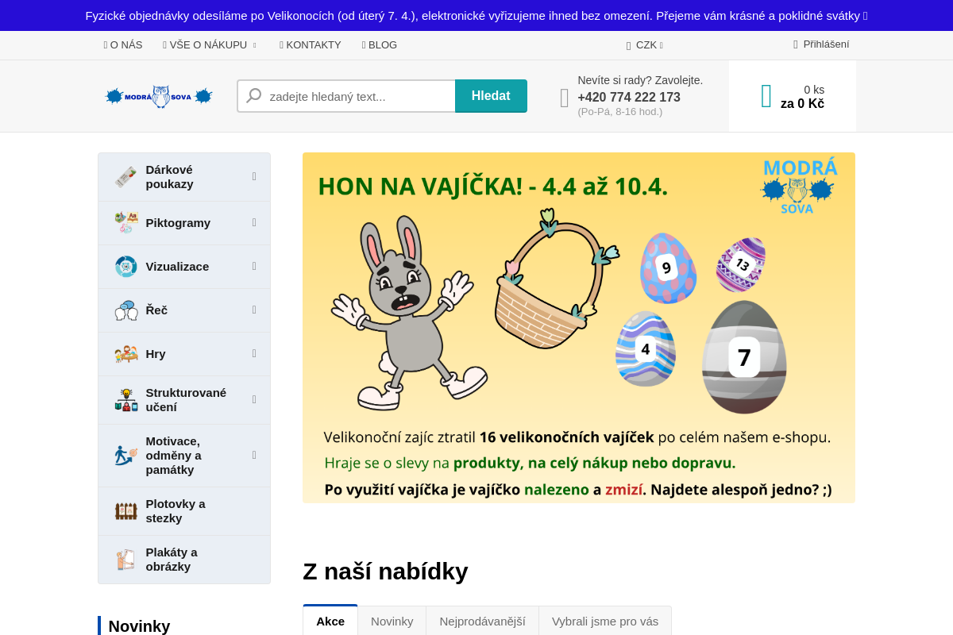
Task: Expand the Motivace, odměny a památky submenu
Action: pos(253,455)
